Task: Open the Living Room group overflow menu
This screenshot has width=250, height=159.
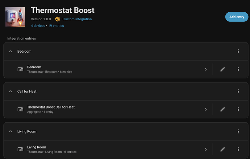Action: pos(238,131)
